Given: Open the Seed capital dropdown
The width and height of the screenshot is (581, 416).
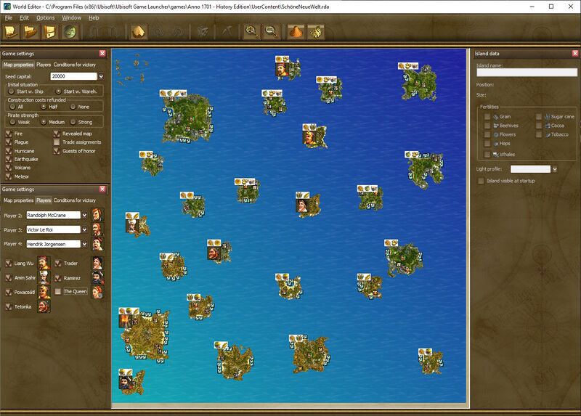Looking at the screenshot, I should pyautogui.click(x=101, y=76).
